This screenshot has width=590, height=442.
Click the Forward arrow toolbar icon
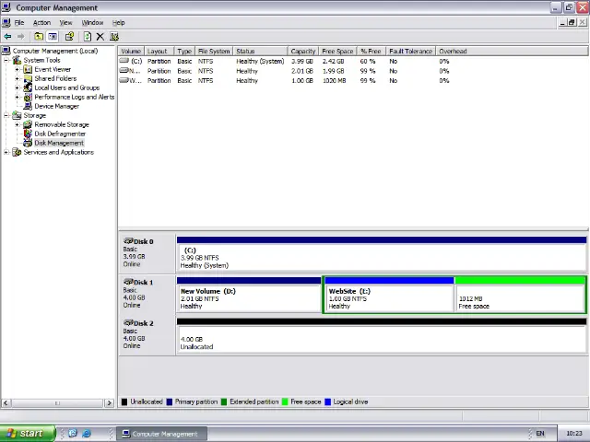[x=20, y=37]
